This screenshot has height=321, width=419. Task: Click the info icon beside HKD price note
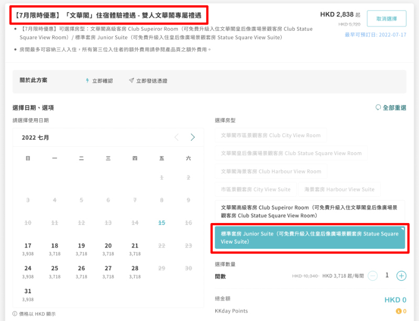[x=15, y=314]
